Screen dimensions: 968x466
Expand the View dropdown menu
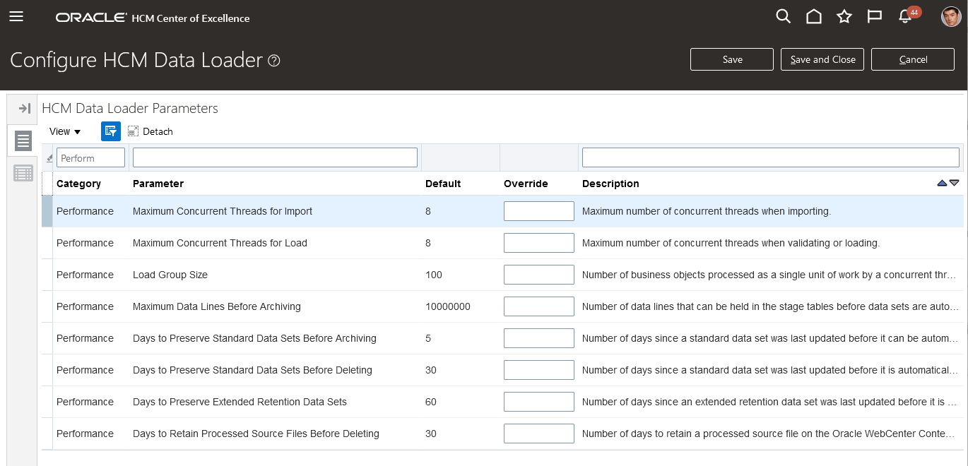click(65, 131)
